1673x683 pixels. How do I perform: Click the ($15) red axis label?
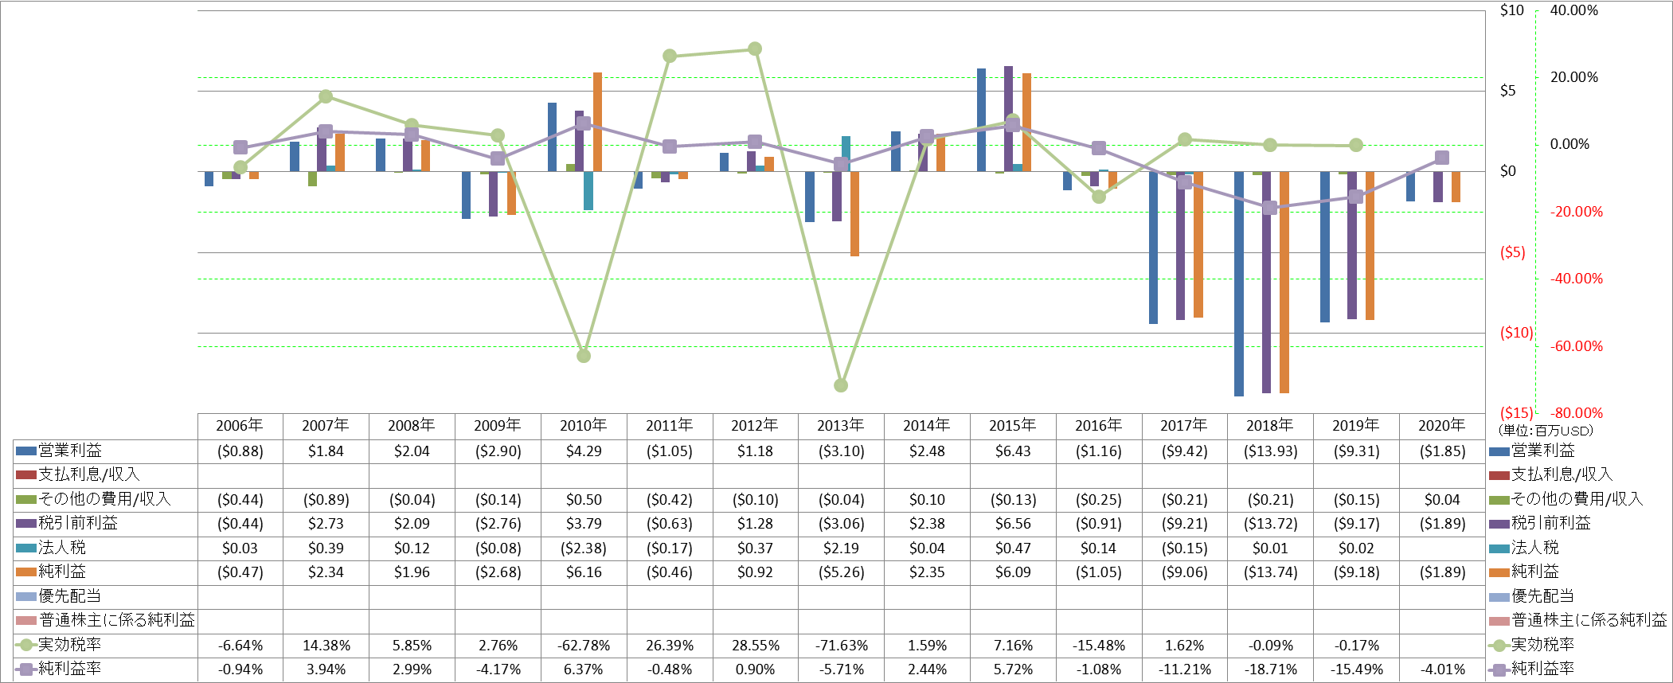1516,412
